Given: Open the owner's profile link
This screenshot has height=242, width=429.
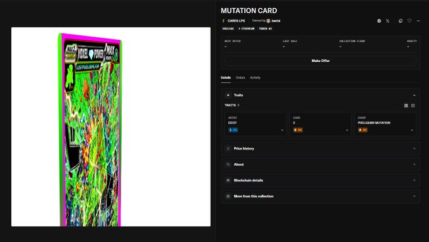Looking at the screenshot, I should pos(276,21).
